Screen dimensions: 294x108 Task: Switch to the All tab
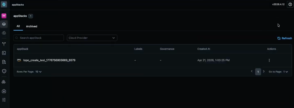(x=18, y=26)
